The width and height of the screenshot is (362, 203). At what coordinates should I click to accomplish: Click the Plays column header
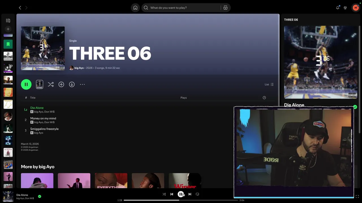[184, 98]
